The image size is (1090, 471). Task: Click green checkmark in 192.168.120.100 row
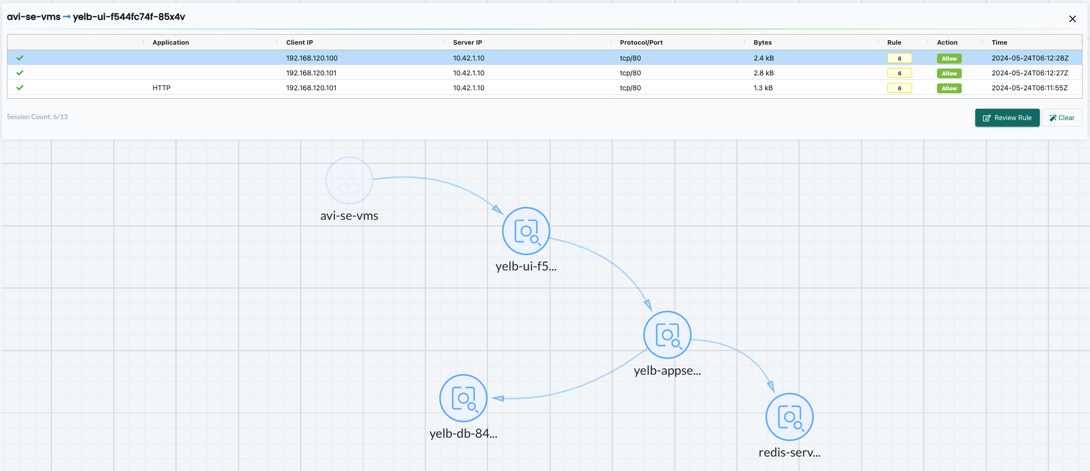(20, 58)
